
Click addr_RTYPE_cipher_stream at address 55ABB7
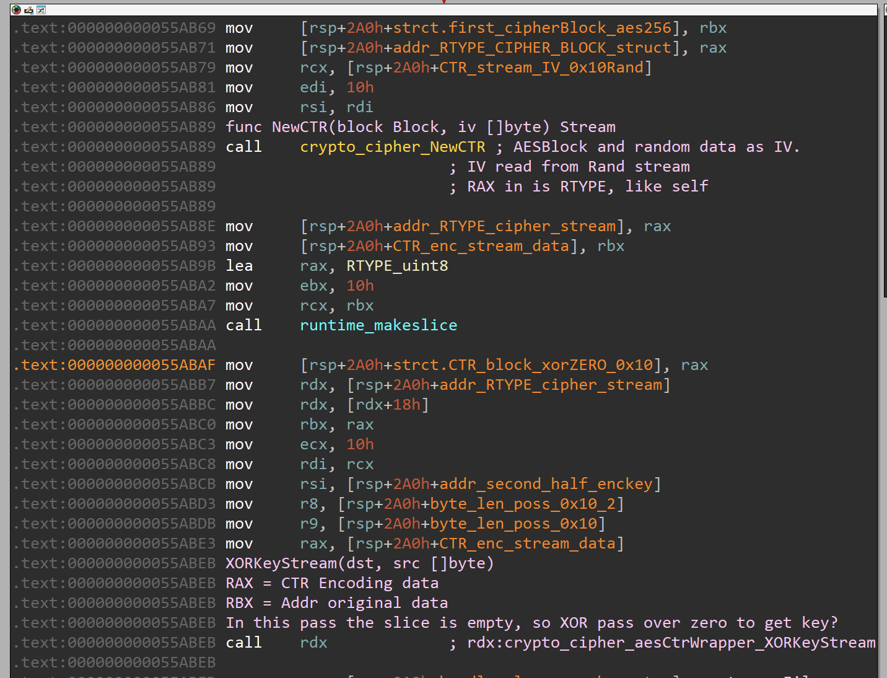coord(551,385)
